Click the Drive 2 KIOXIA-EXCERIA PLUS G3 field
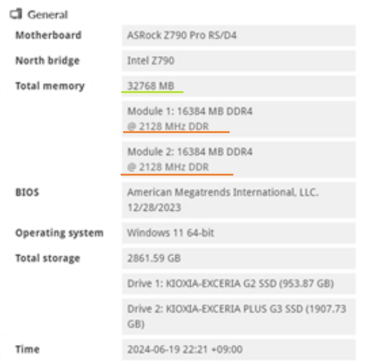 [x=237, y=316]
